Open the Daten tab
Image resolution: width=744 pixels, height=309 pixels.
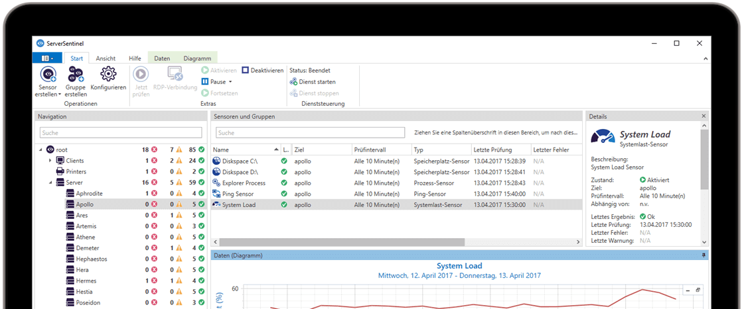click(x=162, y=59)
